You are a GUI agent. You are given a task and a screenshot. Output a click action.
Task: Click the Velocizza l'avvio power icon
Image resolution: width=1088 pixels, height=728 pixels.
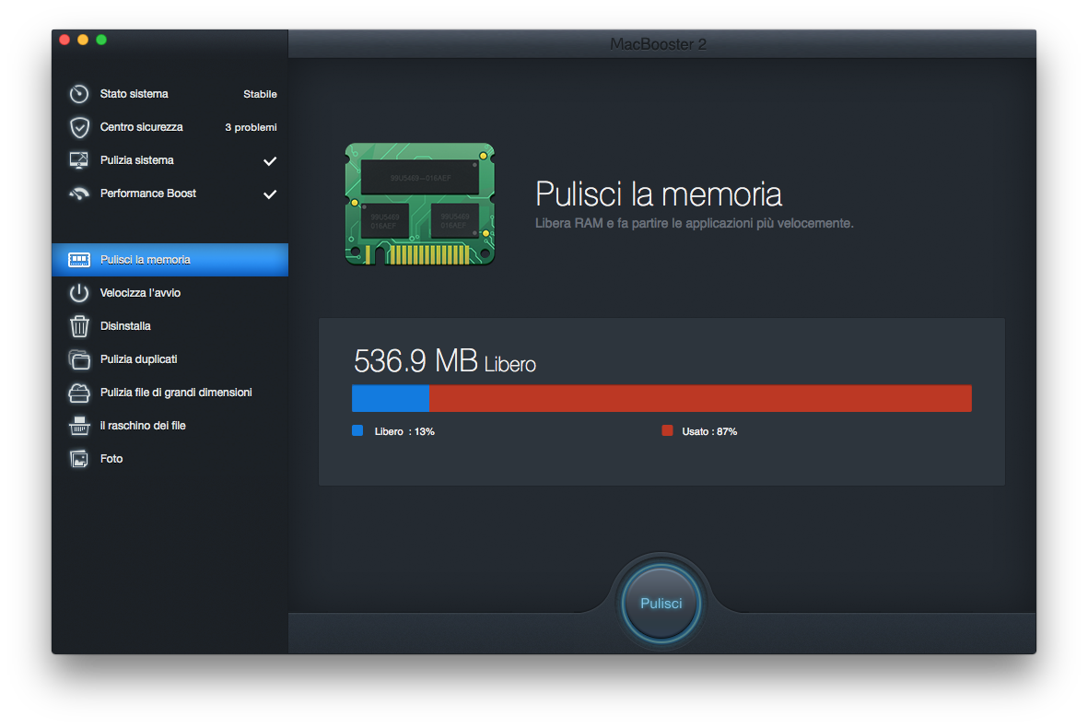pyautogui.click(x=79, y=293)
